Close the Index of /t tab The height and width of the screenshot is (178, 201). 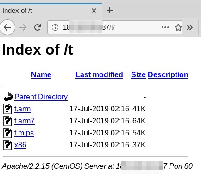[x=94, y=11]
